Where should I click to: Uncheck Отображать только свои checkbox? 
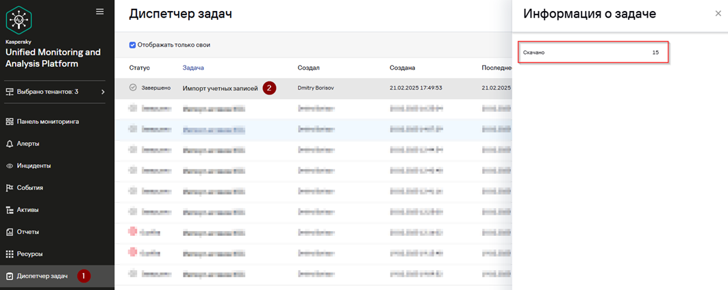point(132,45)
